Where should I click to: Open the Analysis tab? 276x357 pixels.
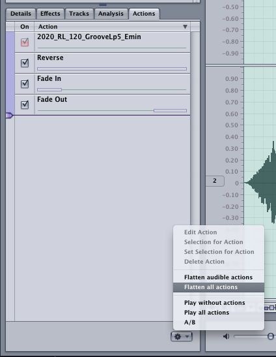pos(111,14)
